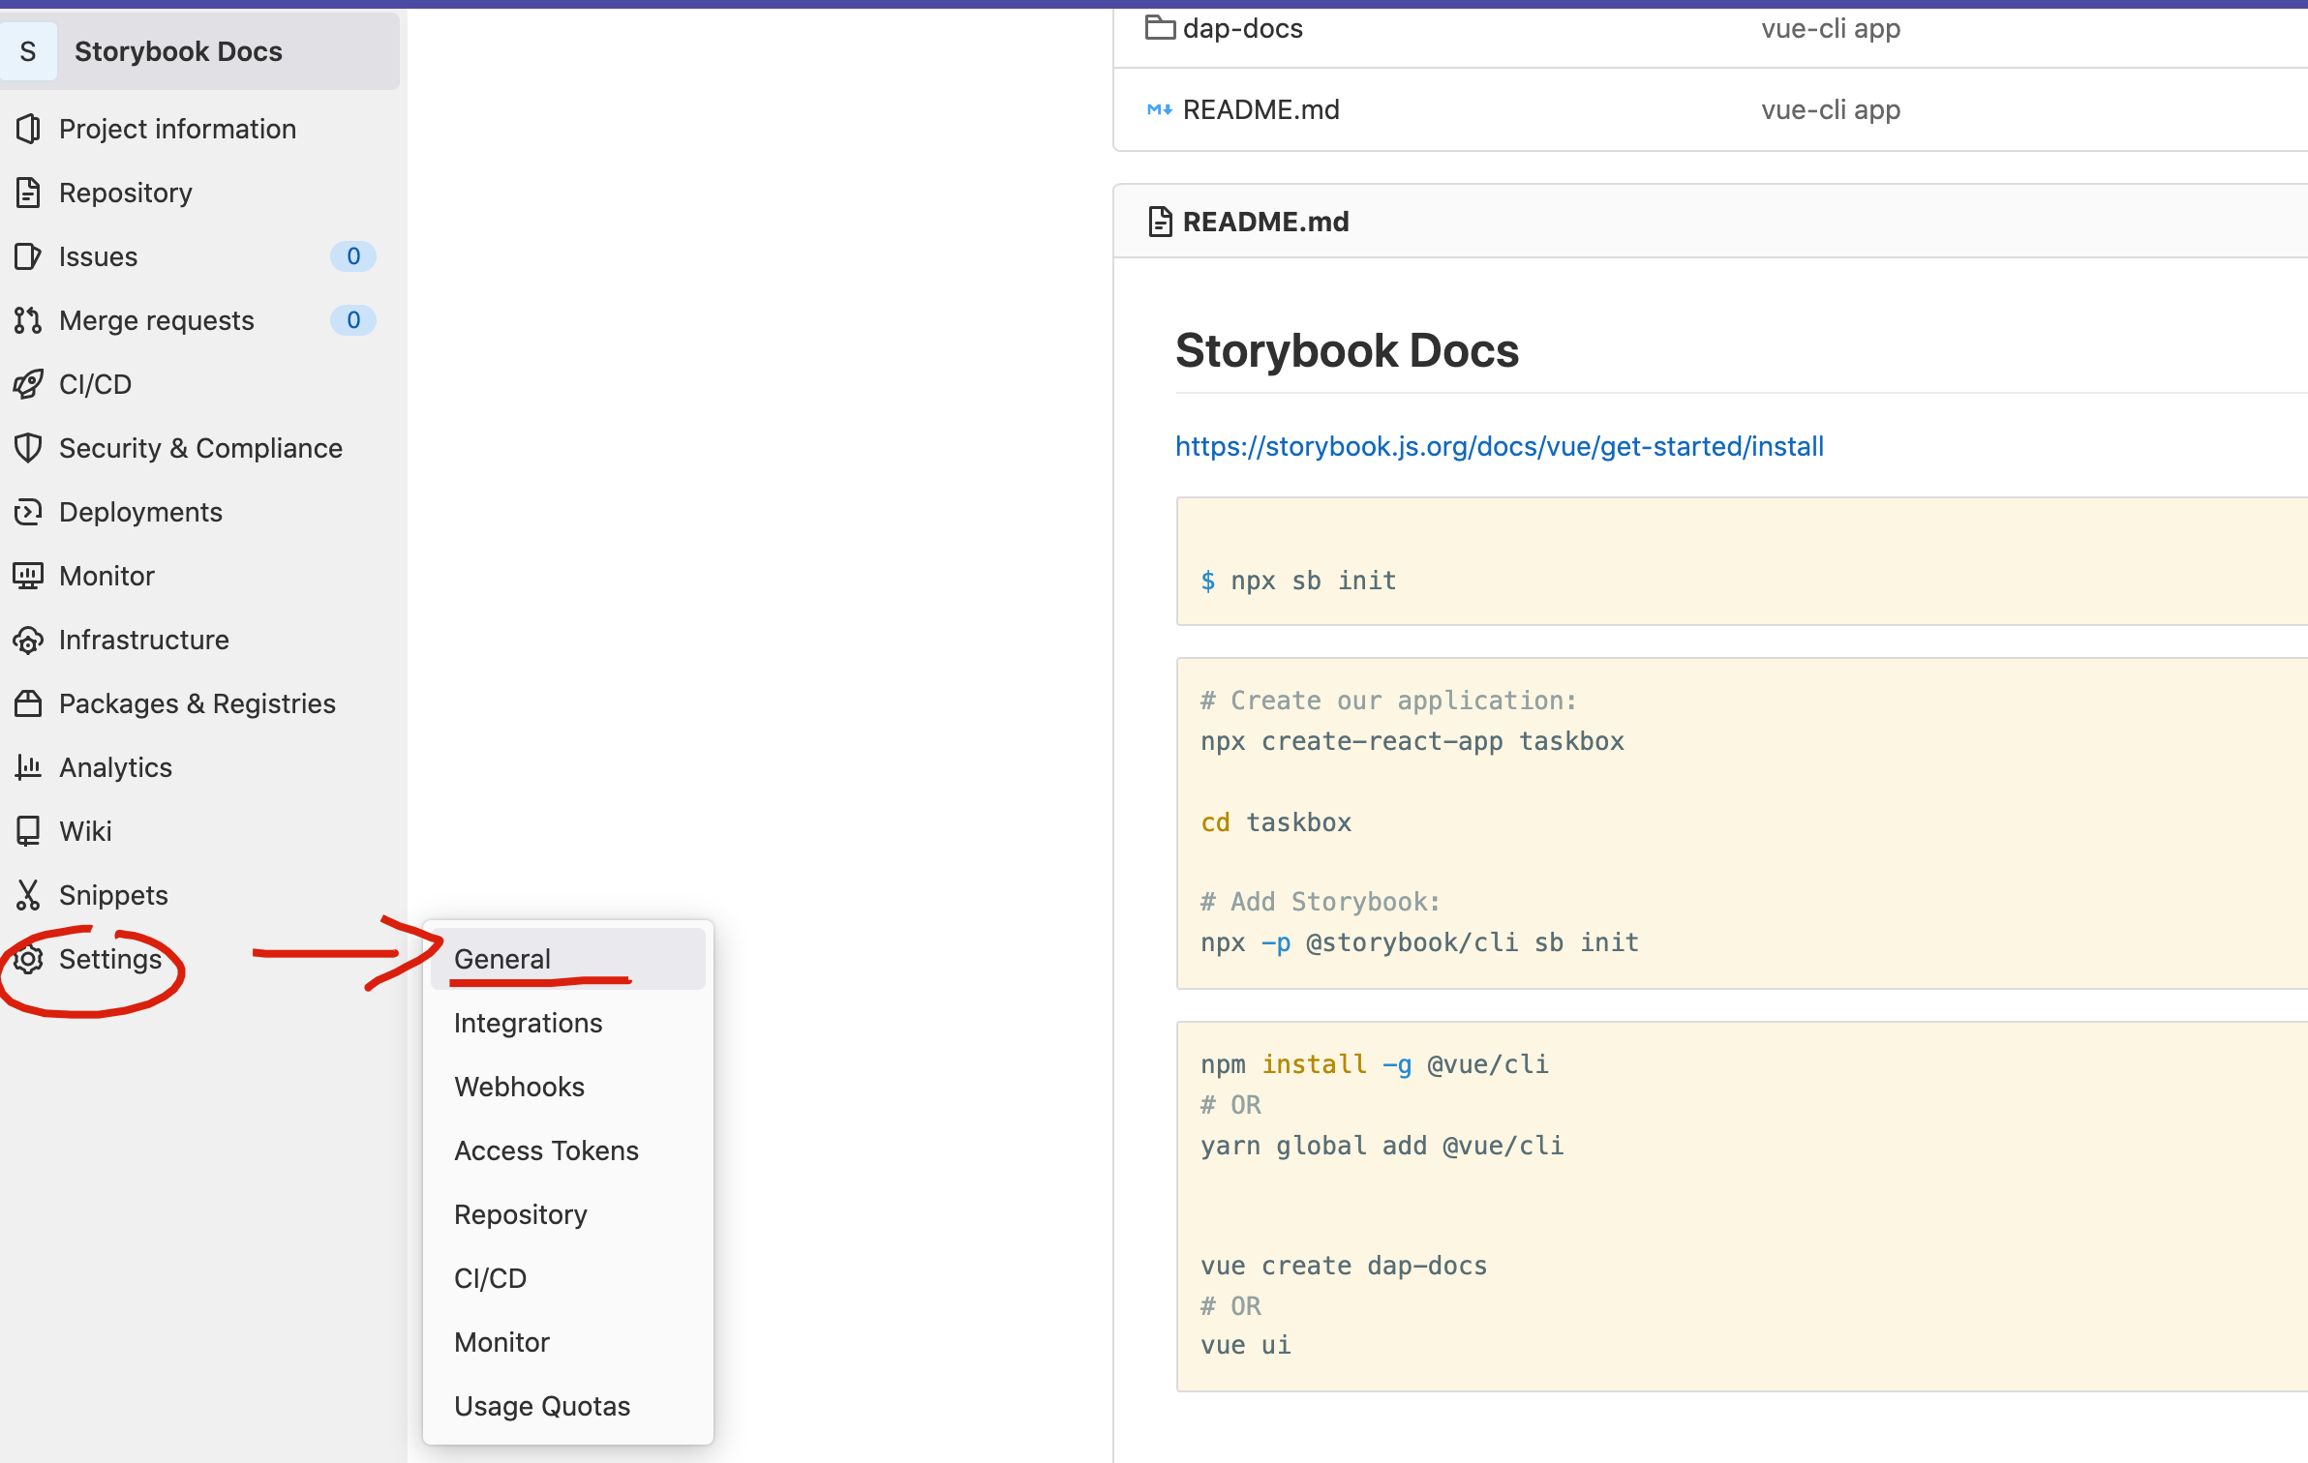Screen dimensions: 2308x1463
Task: Open the CI/CD sidebar section label
Action: (95, 384)
